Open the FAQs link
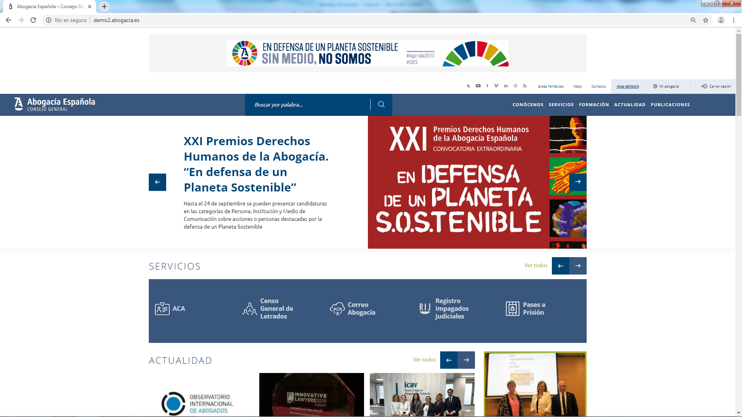 coord(577,86)
